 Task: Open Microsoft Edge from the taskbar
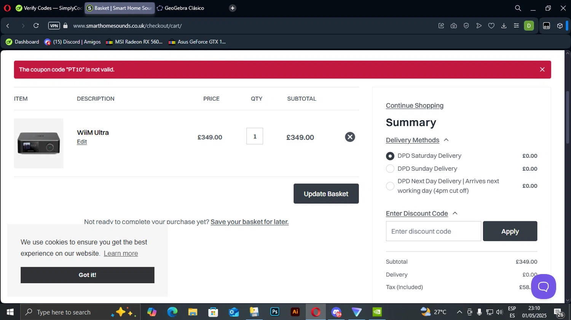(172, 312)
